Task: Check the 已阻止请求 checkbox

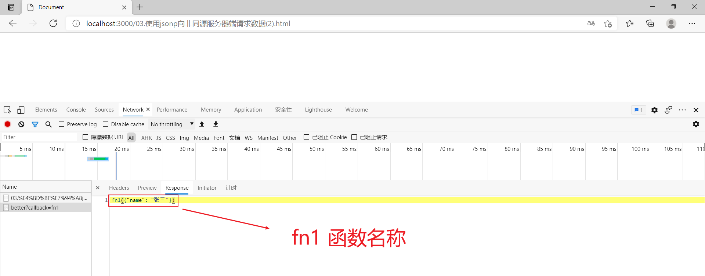Action: [x=354, y=137]
